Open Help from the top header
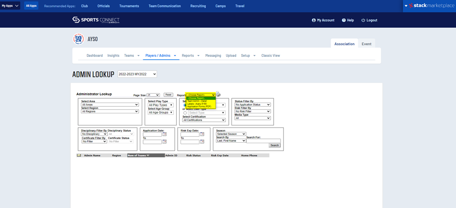The width and height of the screenshot is (456, 208). tap(347, 21)
